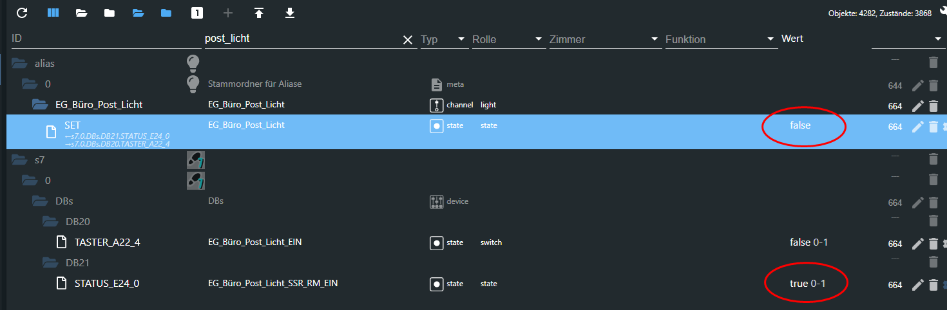Open the Zimmer filter dropdown
The image size is (947, 310).
coord(655,39)
